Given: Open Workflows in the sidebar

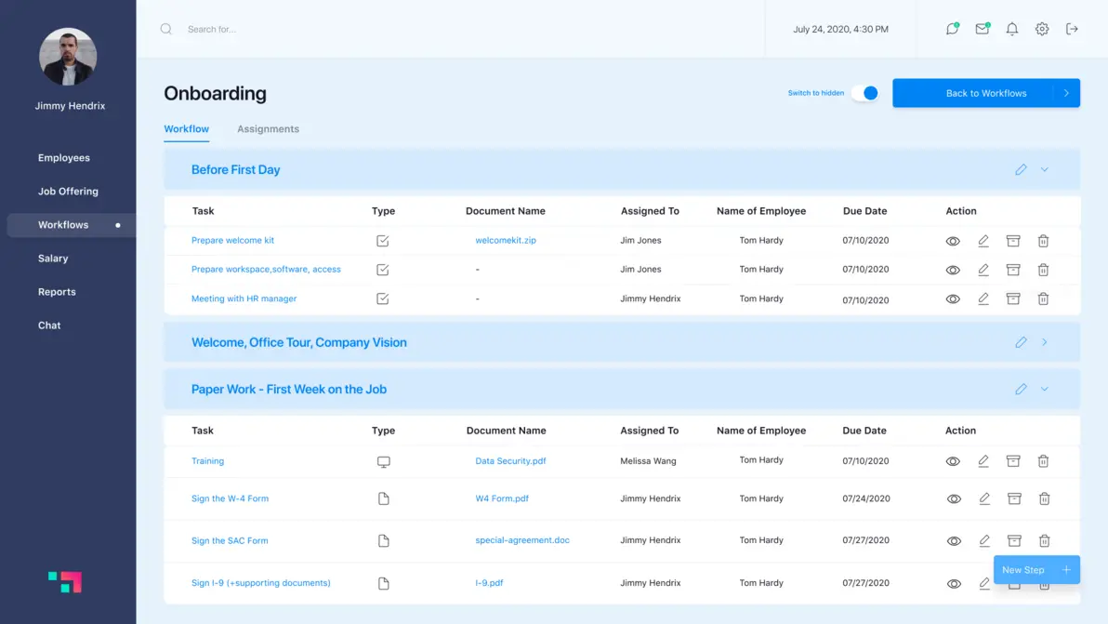Looking at the screenshot, I should pos(72,225).
